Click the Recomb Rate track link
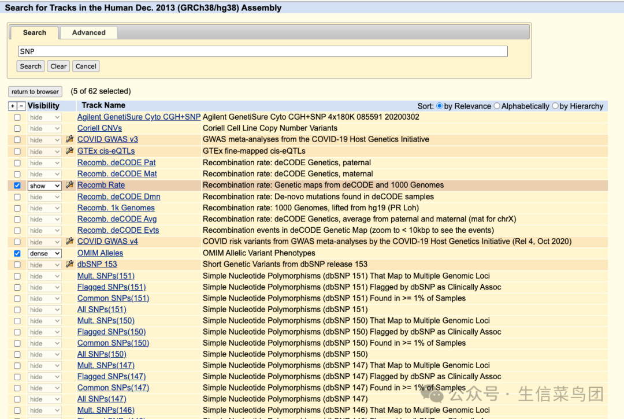This screenshot has height=419, width=624. 101,185
